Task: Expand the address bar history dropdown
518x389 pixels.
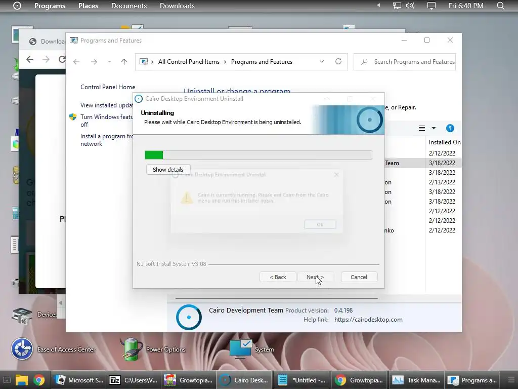Action: click(x=321, y=61)
